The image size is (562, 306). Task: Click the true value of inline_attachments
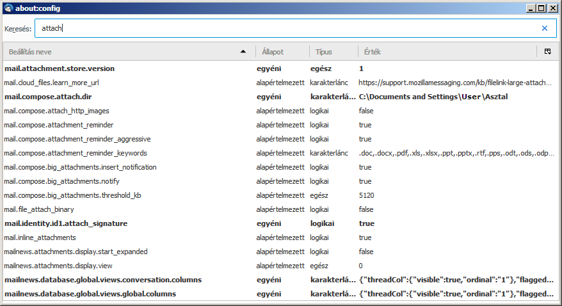[365, 238]
